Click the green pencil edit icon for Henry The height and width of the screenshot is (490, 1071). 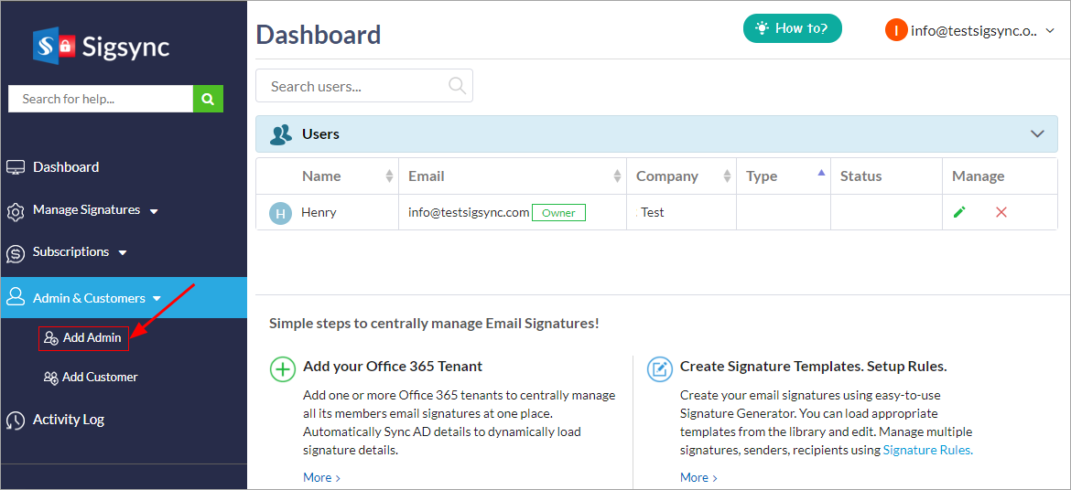tap(959, 212)
